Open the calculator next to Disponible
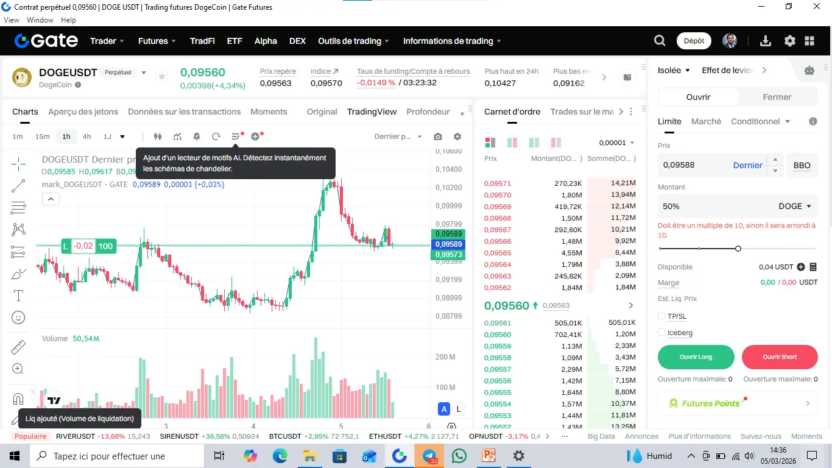 pos(813,267)
